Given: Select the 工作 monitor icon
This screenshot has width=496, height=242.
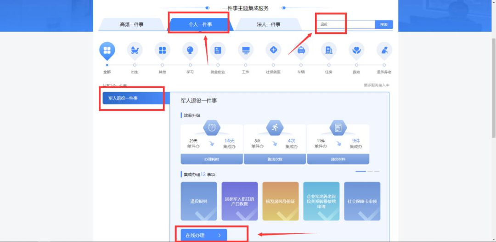Looking at the screenshot, I should pos(246,50).
